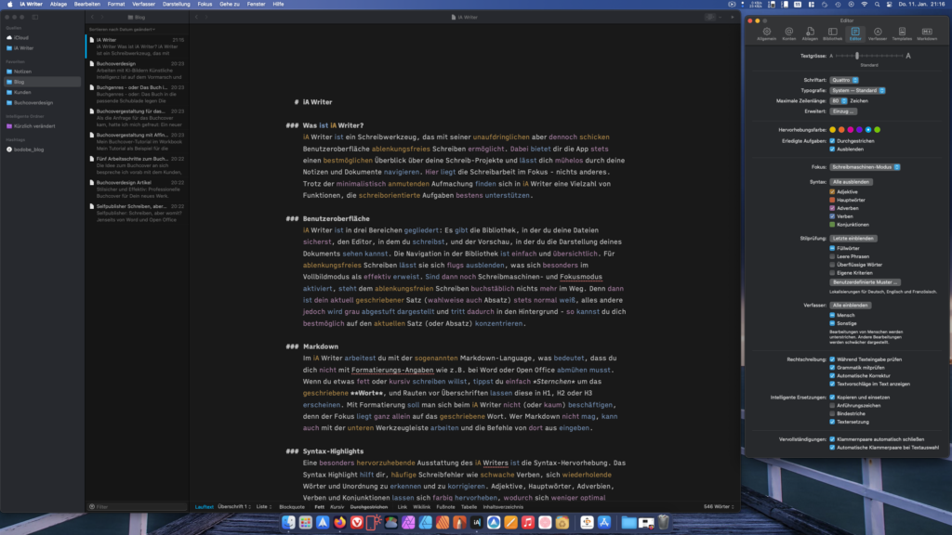This screenshot has height=535, width=952.
Task: Open the Liste dropdown in bottom toolbar
Action: [x=263, y=506]
